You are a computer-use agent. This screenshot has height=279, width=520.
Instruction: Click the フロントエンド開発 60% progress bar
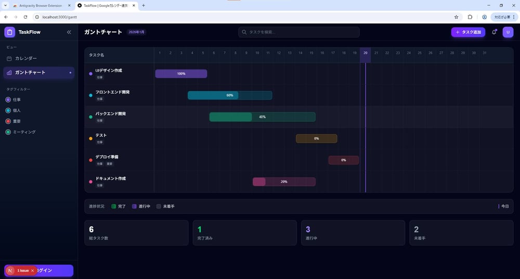point(229,95)
